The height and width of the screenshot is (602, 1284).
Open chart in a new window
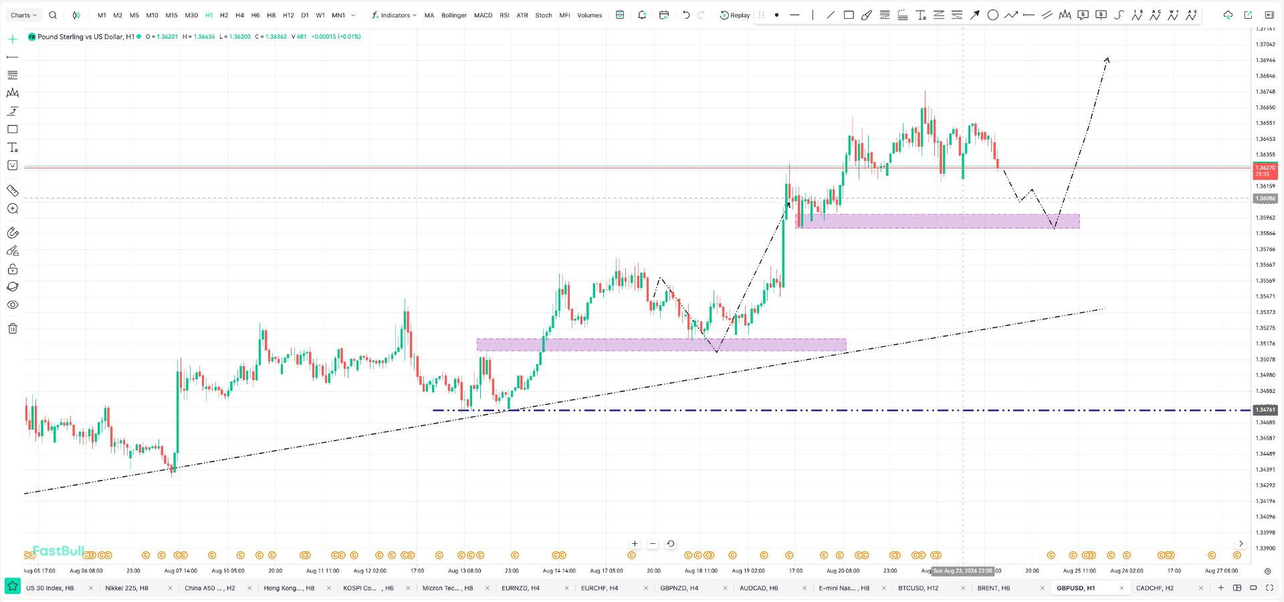[1248, 15]
